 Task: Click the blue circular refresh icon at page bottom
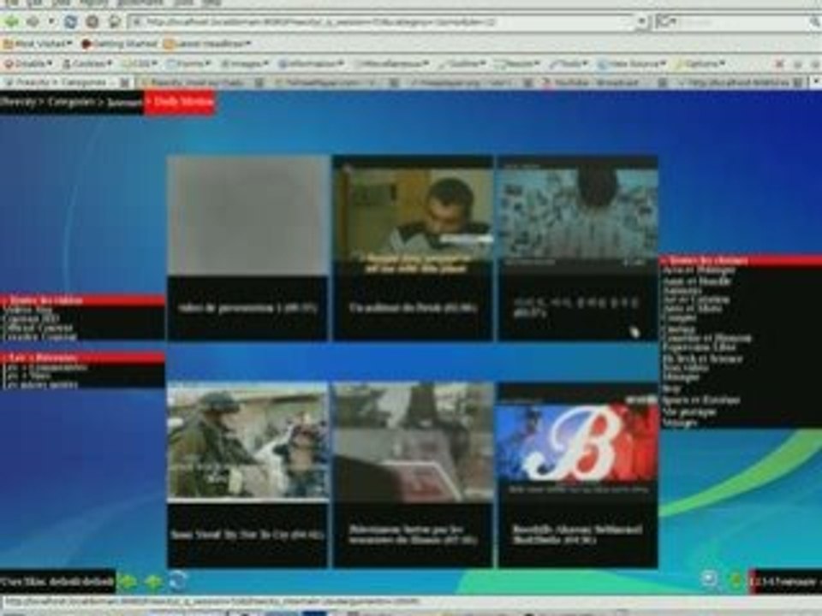click(x=178, y=581)
